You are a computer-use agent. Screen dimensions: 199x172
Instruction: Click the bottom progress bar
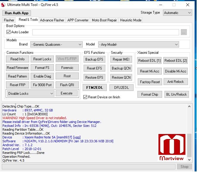(89, 166)
